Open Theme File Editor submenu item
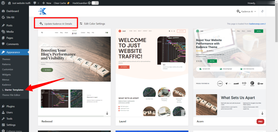 11,95
